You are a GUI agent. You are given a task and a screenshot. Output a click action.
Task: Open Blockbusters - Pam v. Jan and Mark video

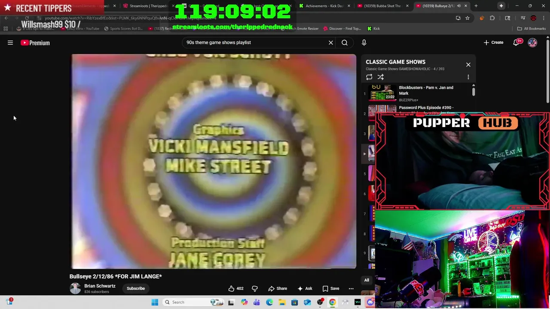(x=426, y=90)
